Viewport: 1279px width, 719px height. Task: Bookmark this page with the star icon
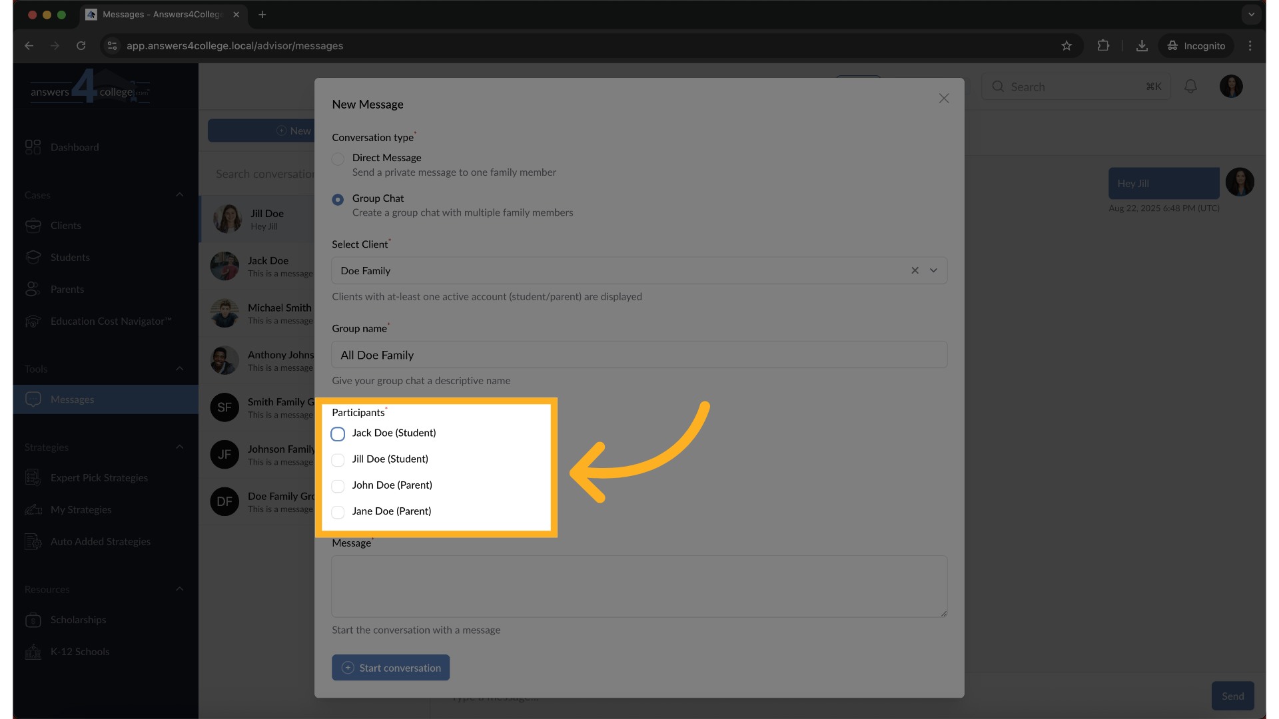tap(1066, 46)
